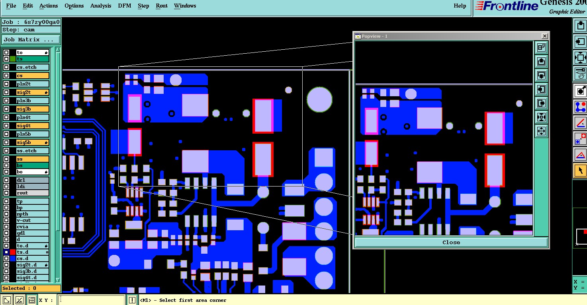Select the layer name ss.etch
The image size is (587, 305).
tap(33, 151)
